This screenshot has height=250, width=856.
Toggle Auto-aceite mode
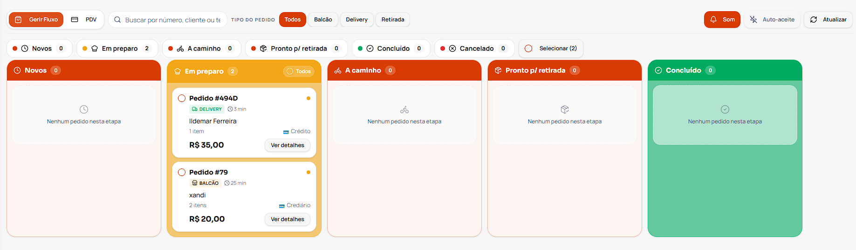pos(772,20)
